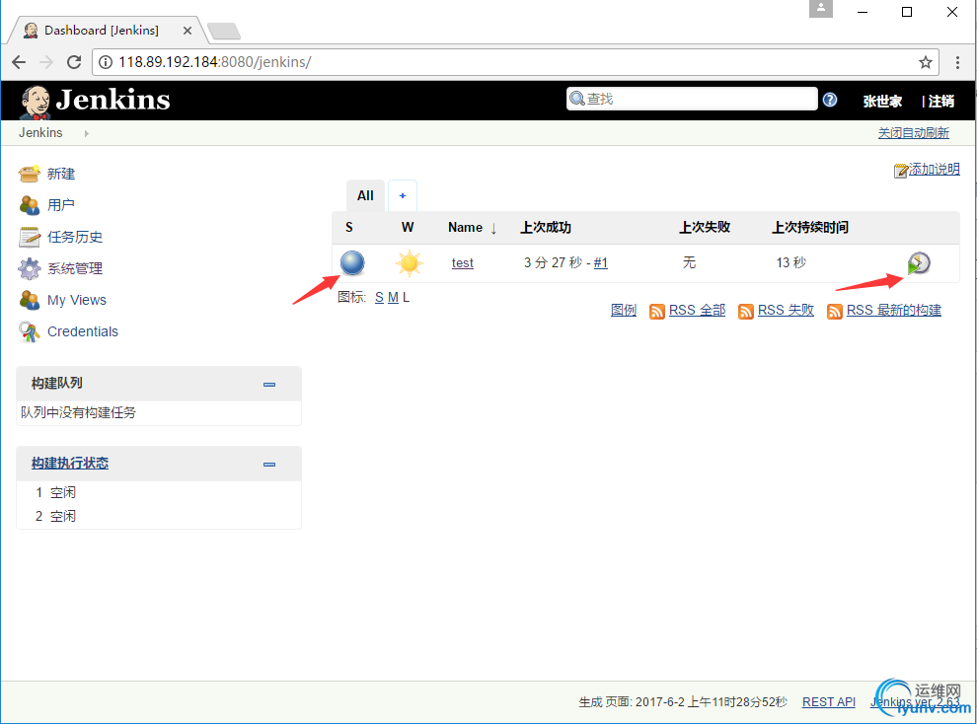Close the Dashboard [Jenkins] tab
The image size is (977, 724).
(x=187, y=31)
